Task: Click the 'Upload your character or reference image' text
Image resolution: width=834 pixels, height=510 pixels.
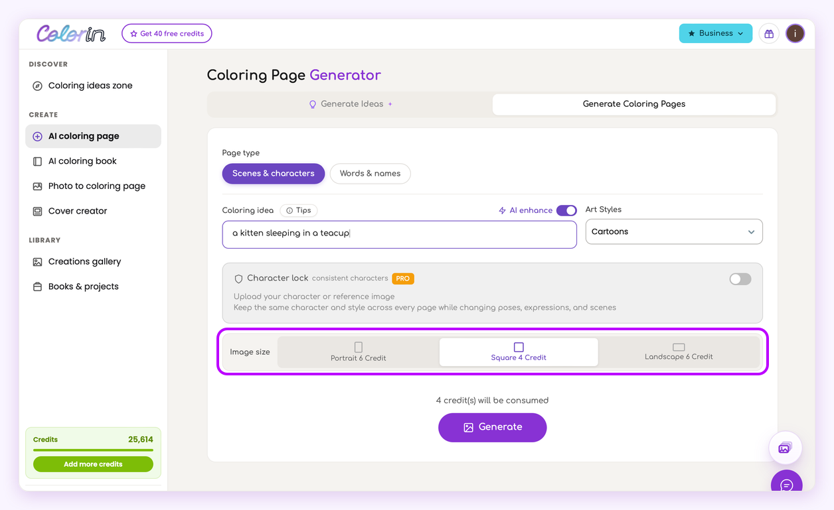Action: pyautogui.click(x=314, y=296)
